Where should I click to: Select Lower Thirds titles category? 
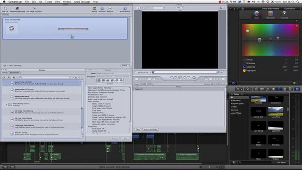236,113
